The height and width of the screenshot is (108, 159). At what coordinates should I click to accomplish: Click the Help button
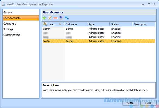148,103
